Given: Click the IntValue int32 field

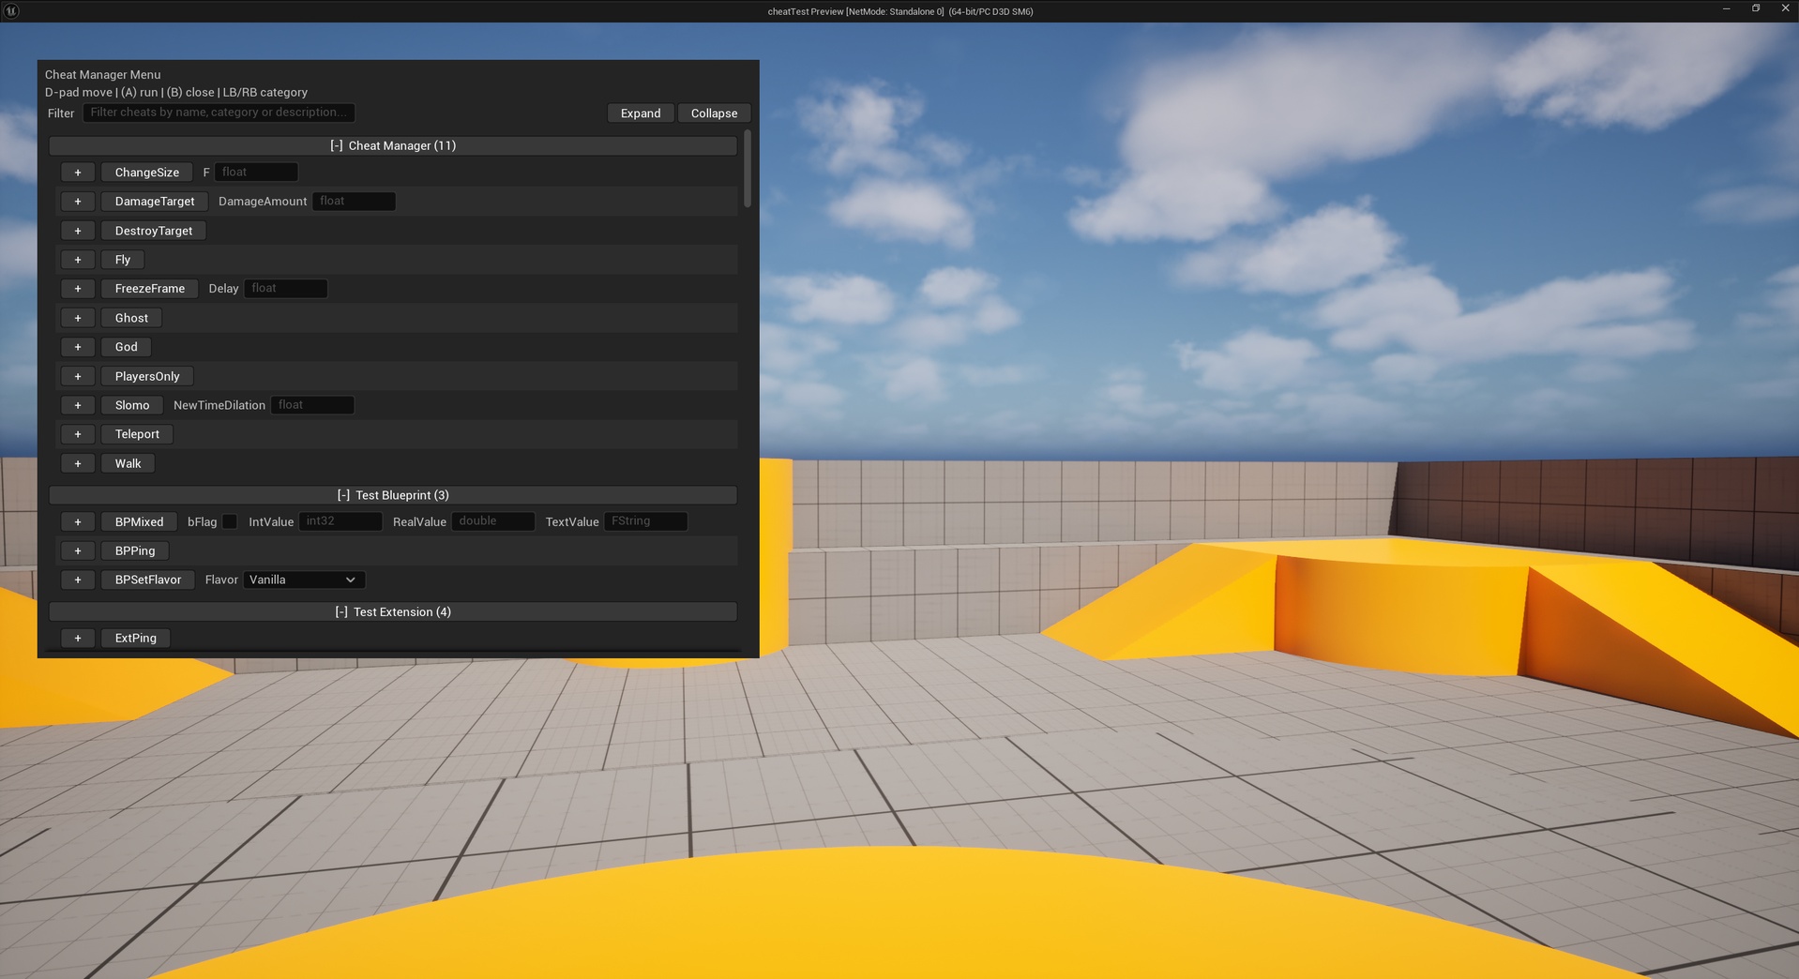Looking at the screenshot, I should click(x=340, y=521).
